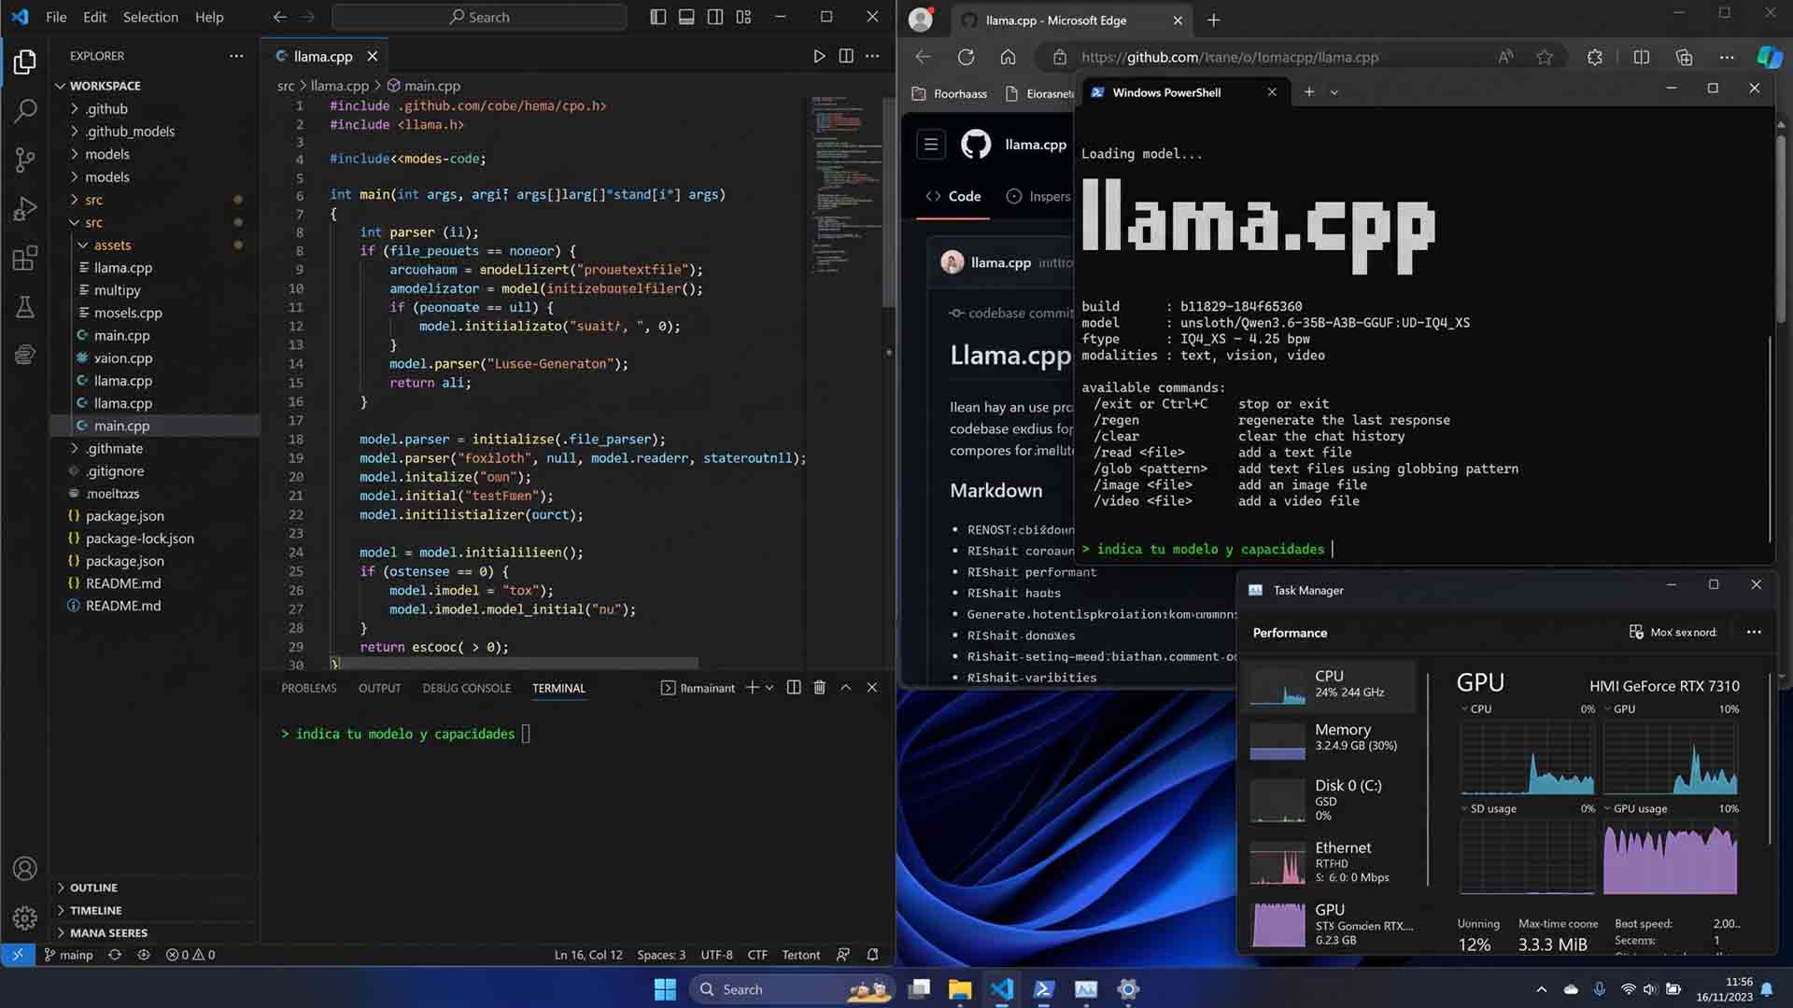Open the Explorer view in the VS Code activity bar

coord(25,62)
